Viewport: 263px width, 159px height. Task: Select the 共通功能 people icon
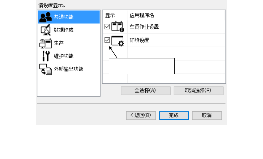(45, 17)
